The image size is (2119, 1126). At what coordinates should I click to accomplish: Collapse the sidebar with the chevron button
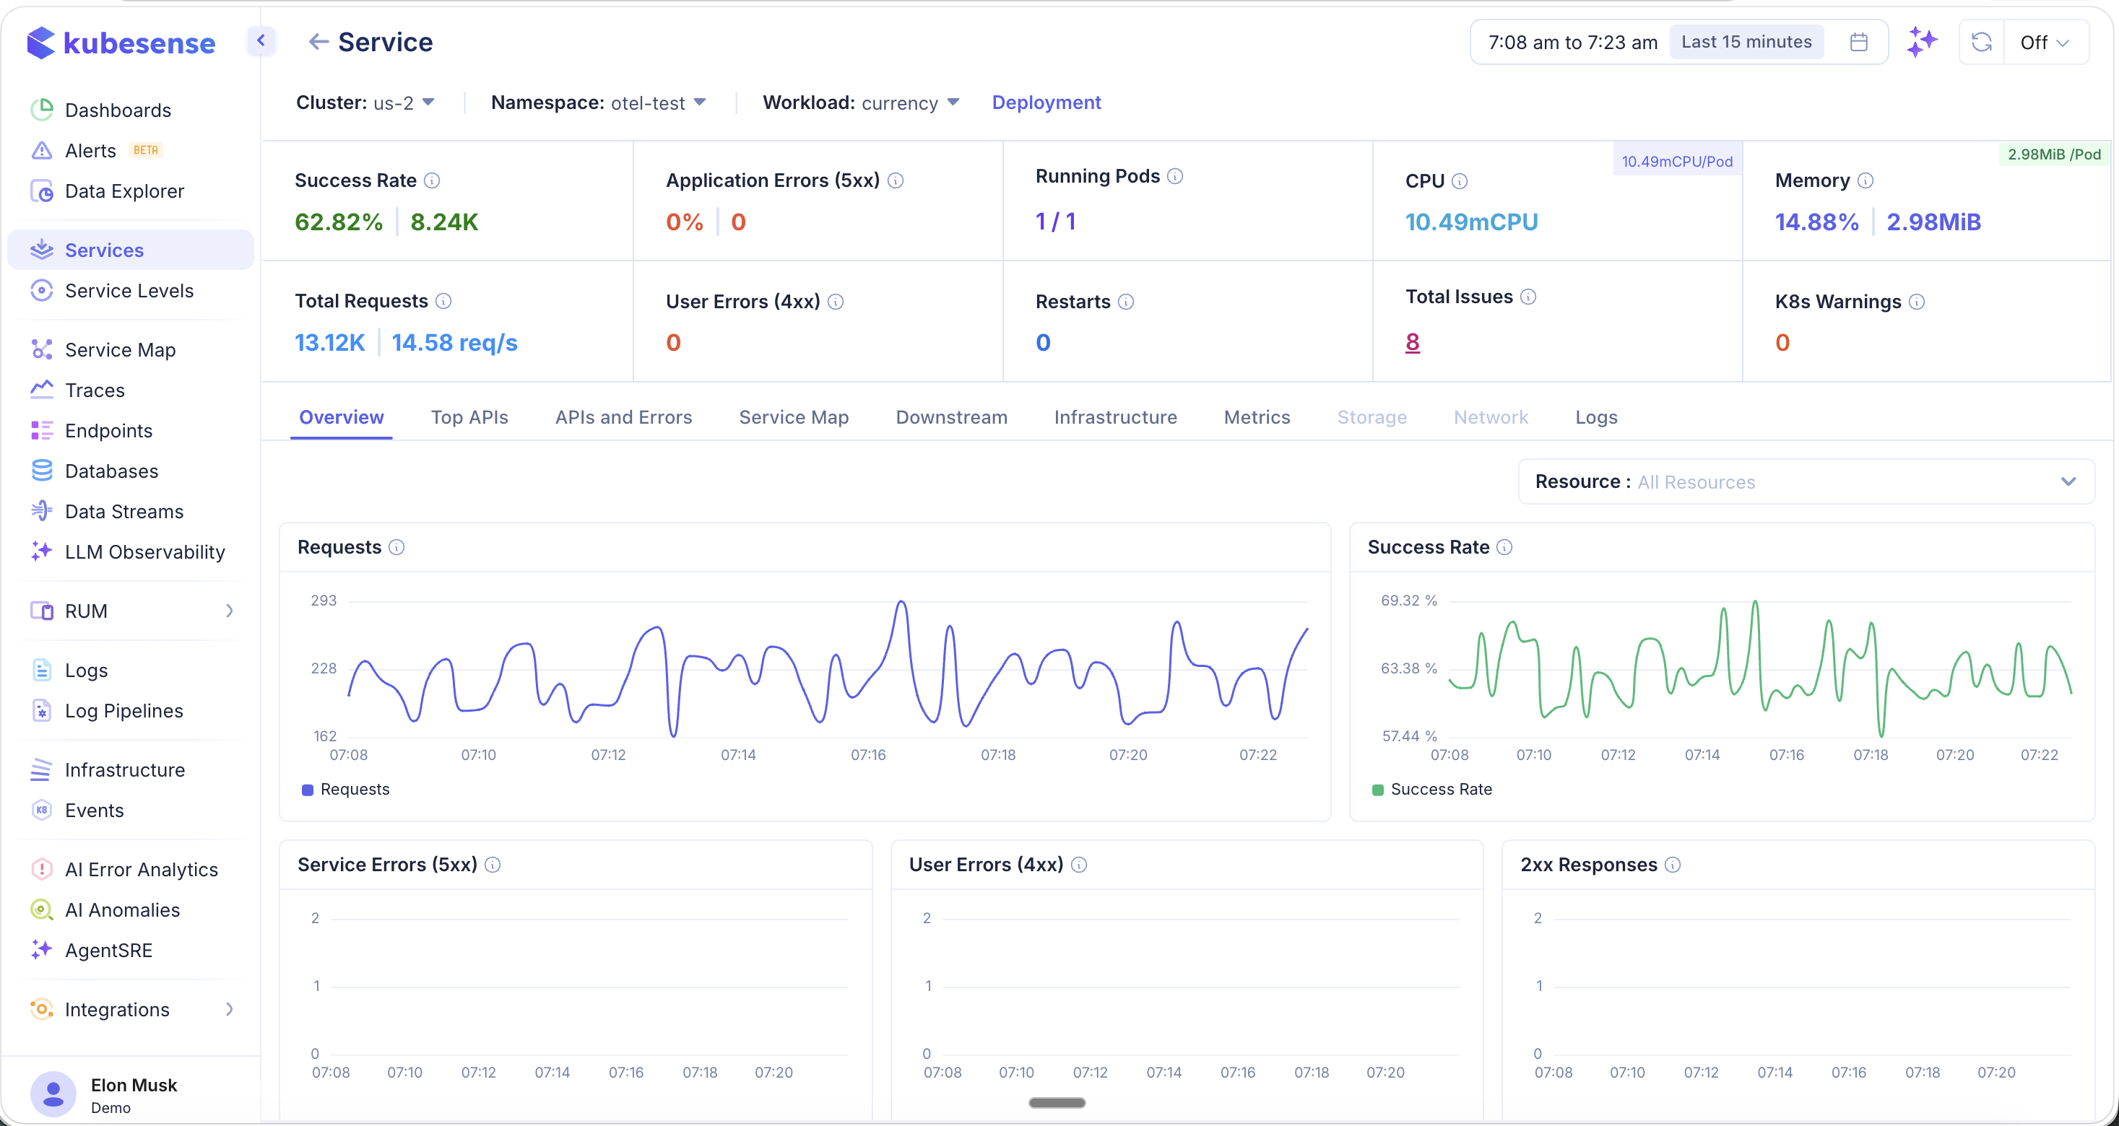point(261,40)
